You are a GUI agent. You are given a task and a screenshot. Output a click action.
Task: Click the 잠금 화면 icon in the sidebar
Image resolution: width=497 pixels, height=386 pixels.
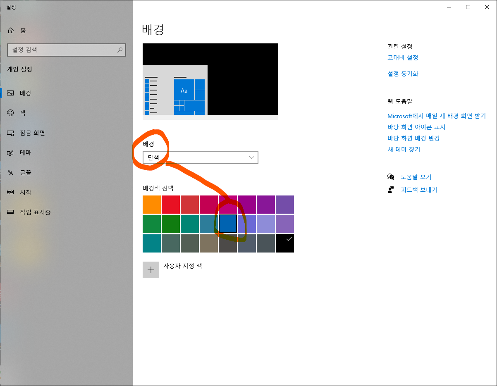tap(11, 133)
